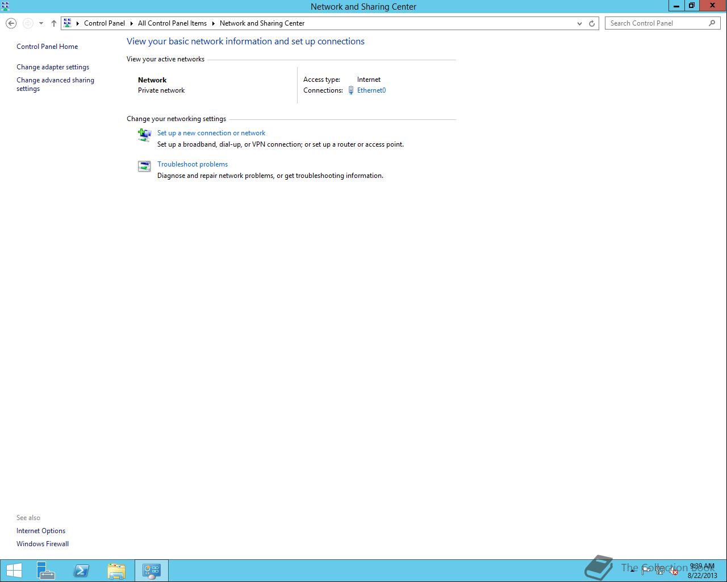Click the muted volume tray icon
Screen dimensions: 727x582
coord(673,571)
